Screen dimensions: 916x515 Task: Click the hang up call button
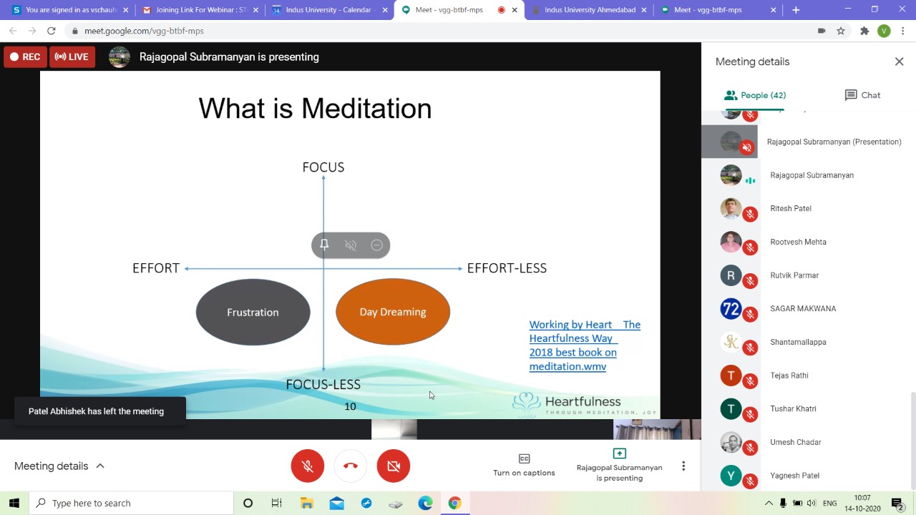point(351,466)
